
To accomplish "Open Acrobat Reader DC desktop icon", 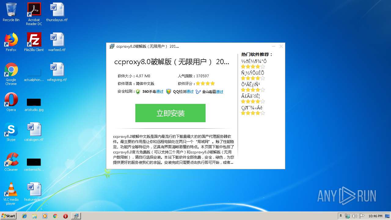I will (x=34, y=14).
